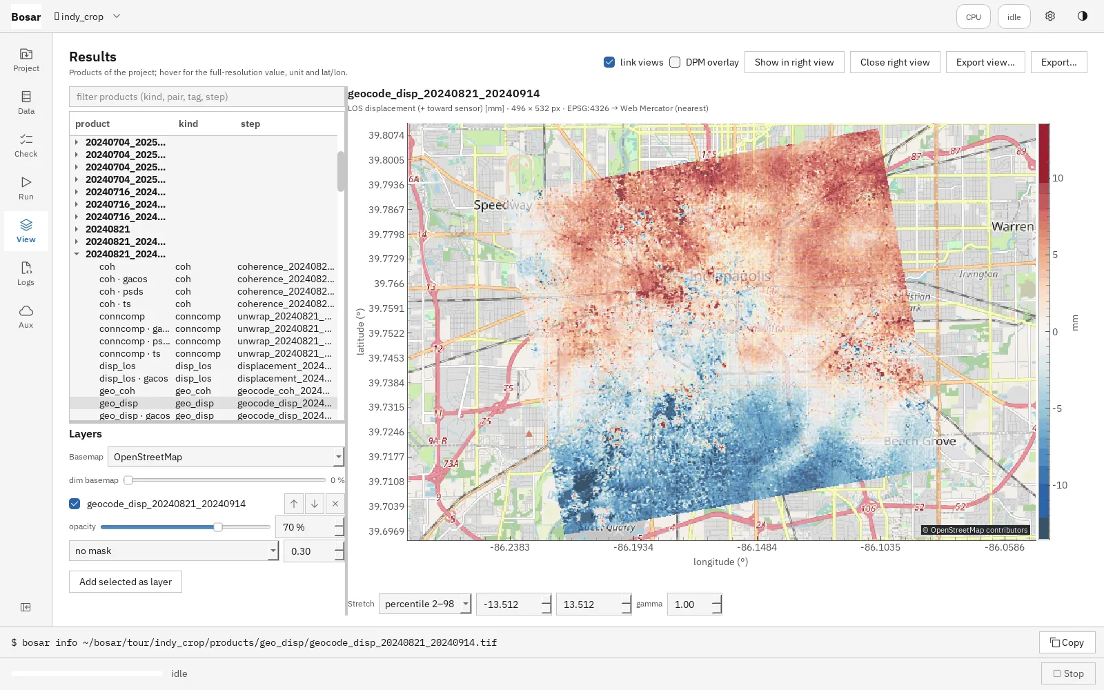Toggle dark/light theme contrast icon

pyautogui.click(x=1083, y=17)
